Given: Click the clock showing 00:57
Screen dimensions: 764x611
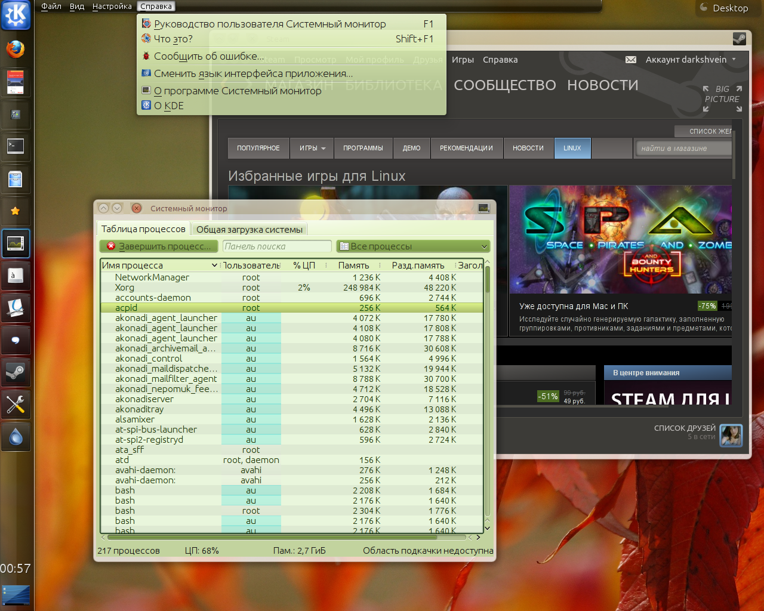Looking at the screenshot, I should tap(16, 569).
